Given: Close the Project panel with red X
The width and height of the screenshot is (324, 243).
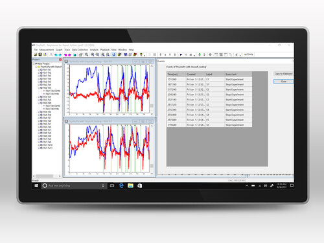Looking at the screenshot, I should (x=60, y=60).
